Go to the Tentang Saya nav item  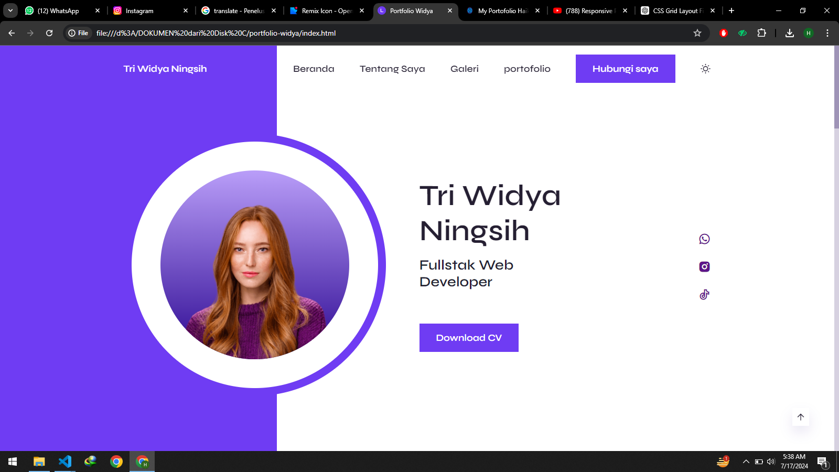tap(392, 69)
